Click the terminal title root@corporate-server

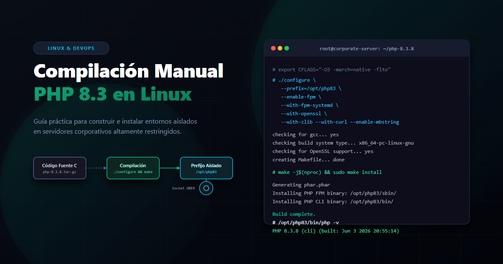[x=367, y=49]
